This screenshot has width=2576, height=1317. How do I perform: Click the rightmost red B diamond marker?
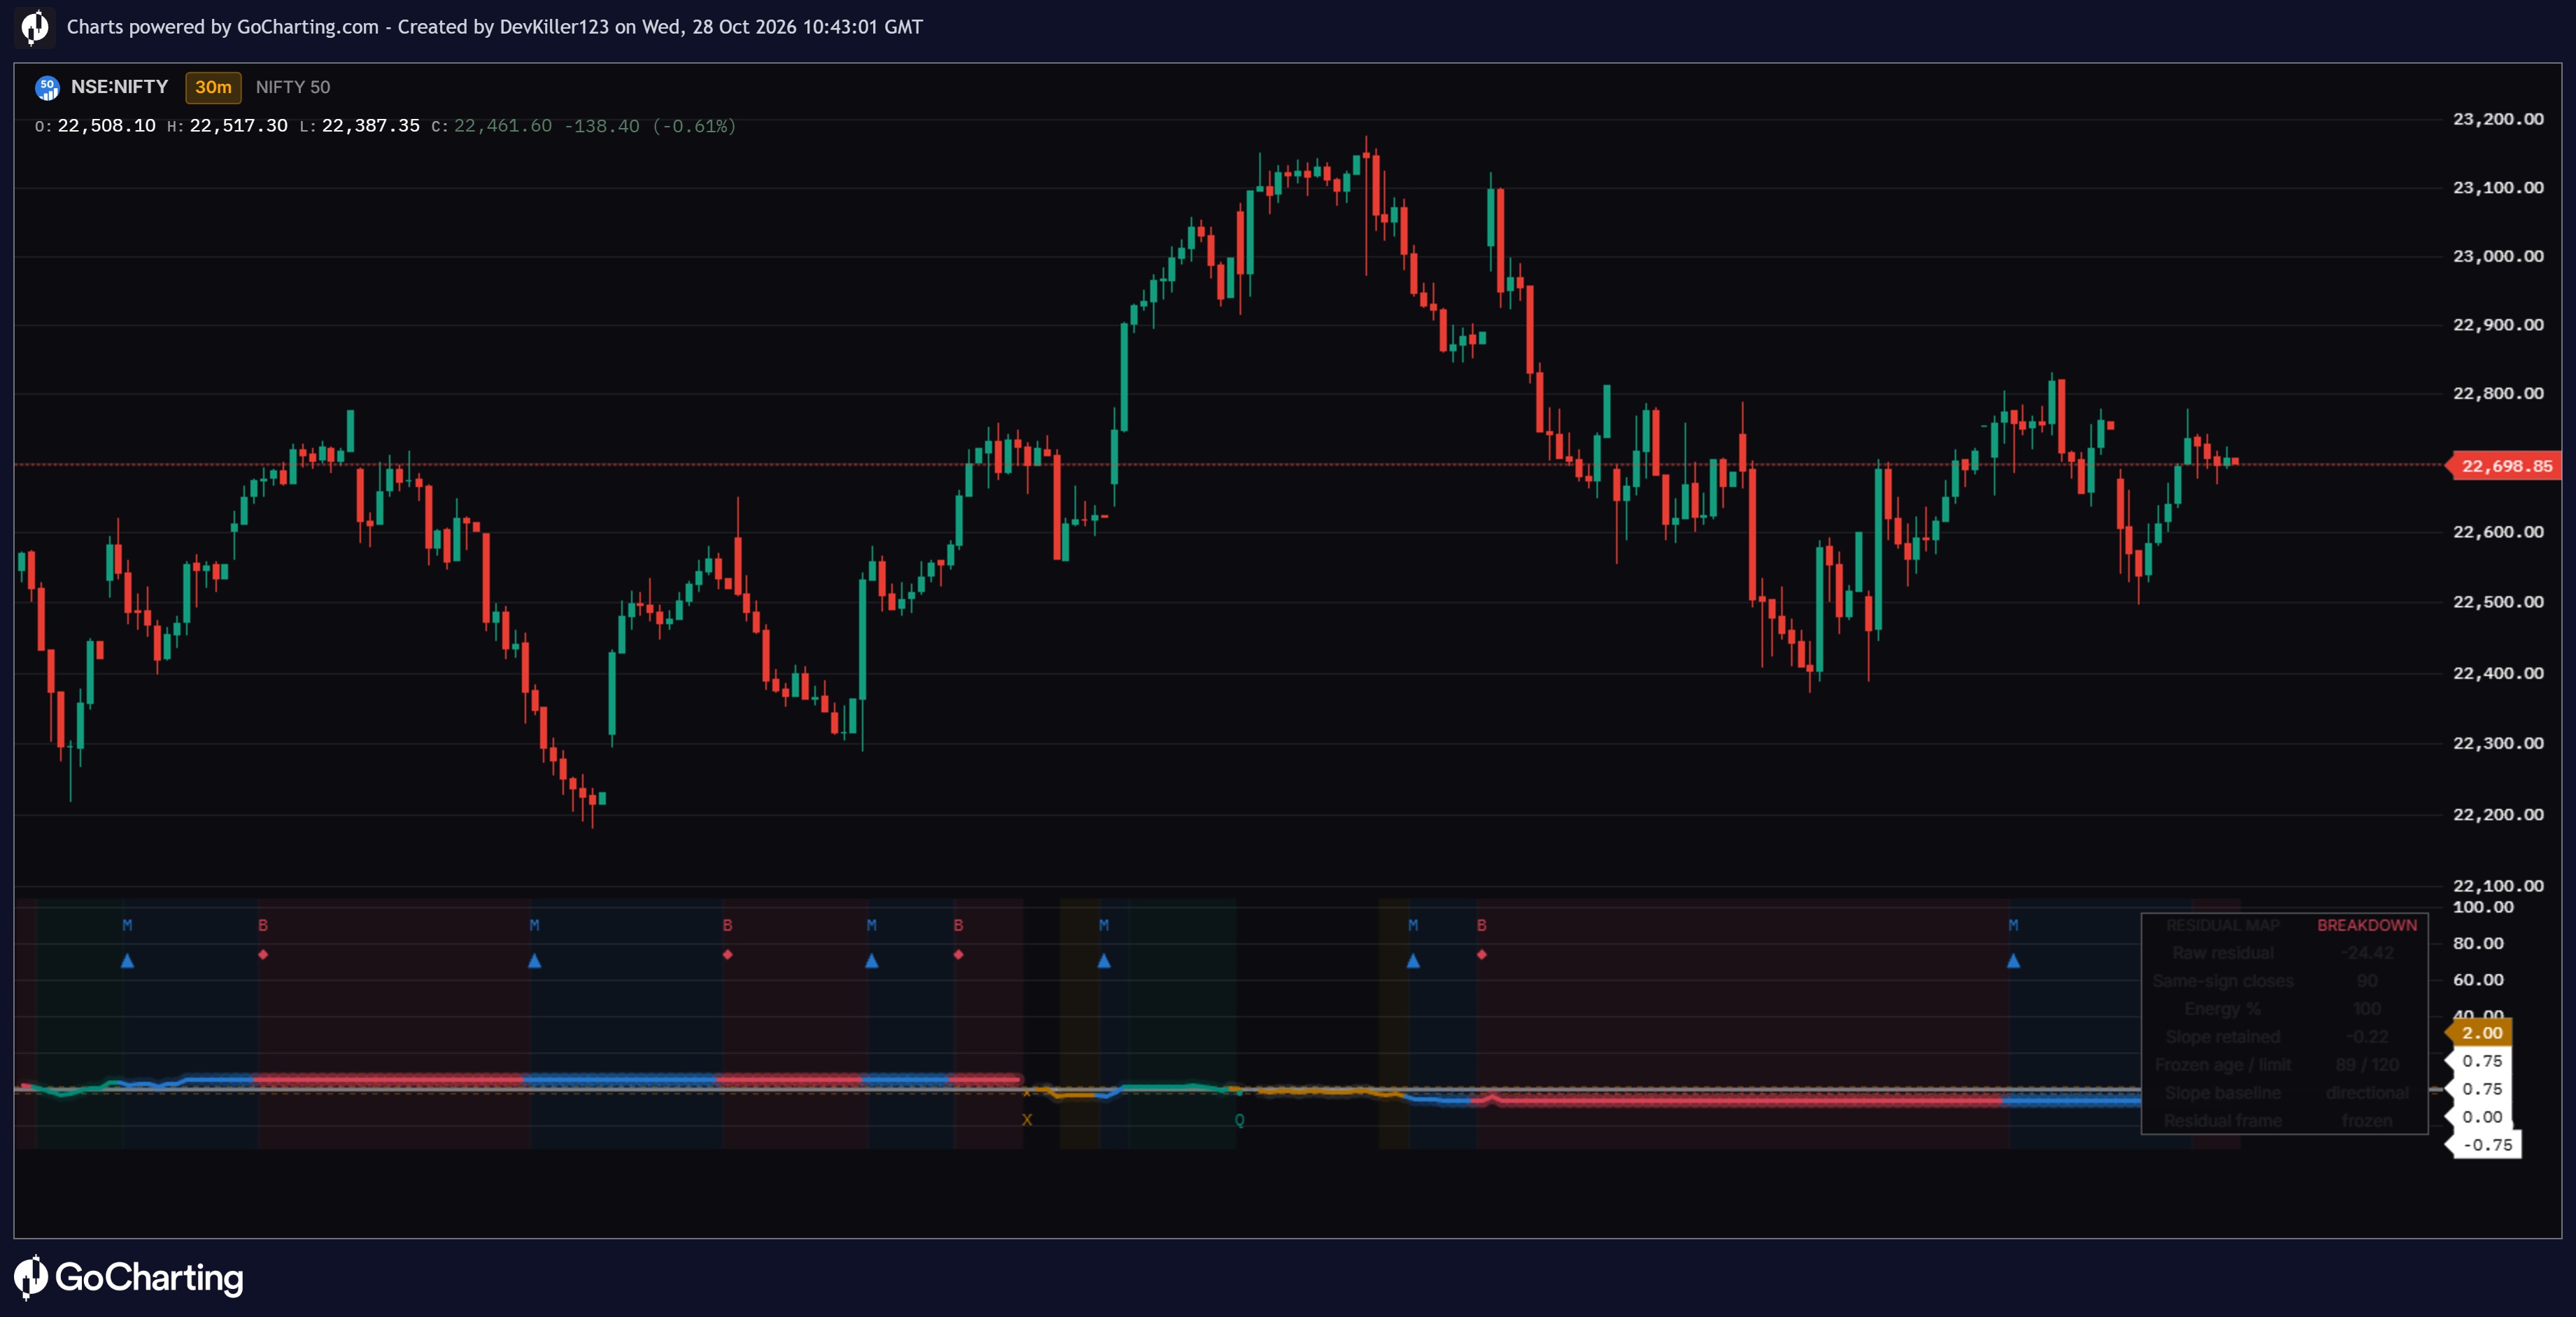(1481, 955)
